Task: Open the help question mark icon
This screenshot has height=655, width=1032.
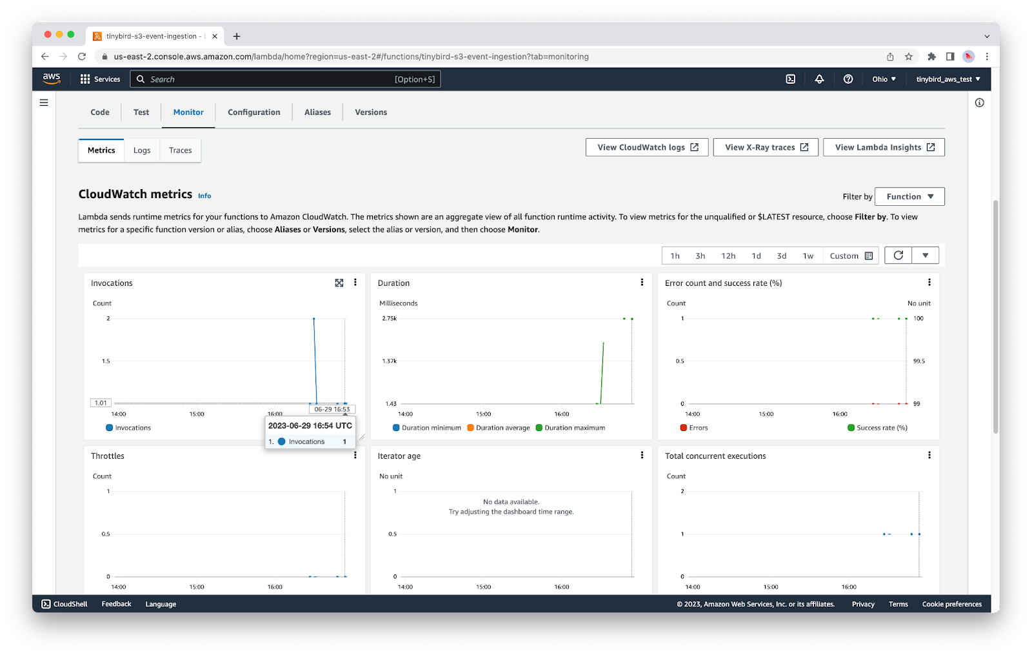Action: (848, 79)
